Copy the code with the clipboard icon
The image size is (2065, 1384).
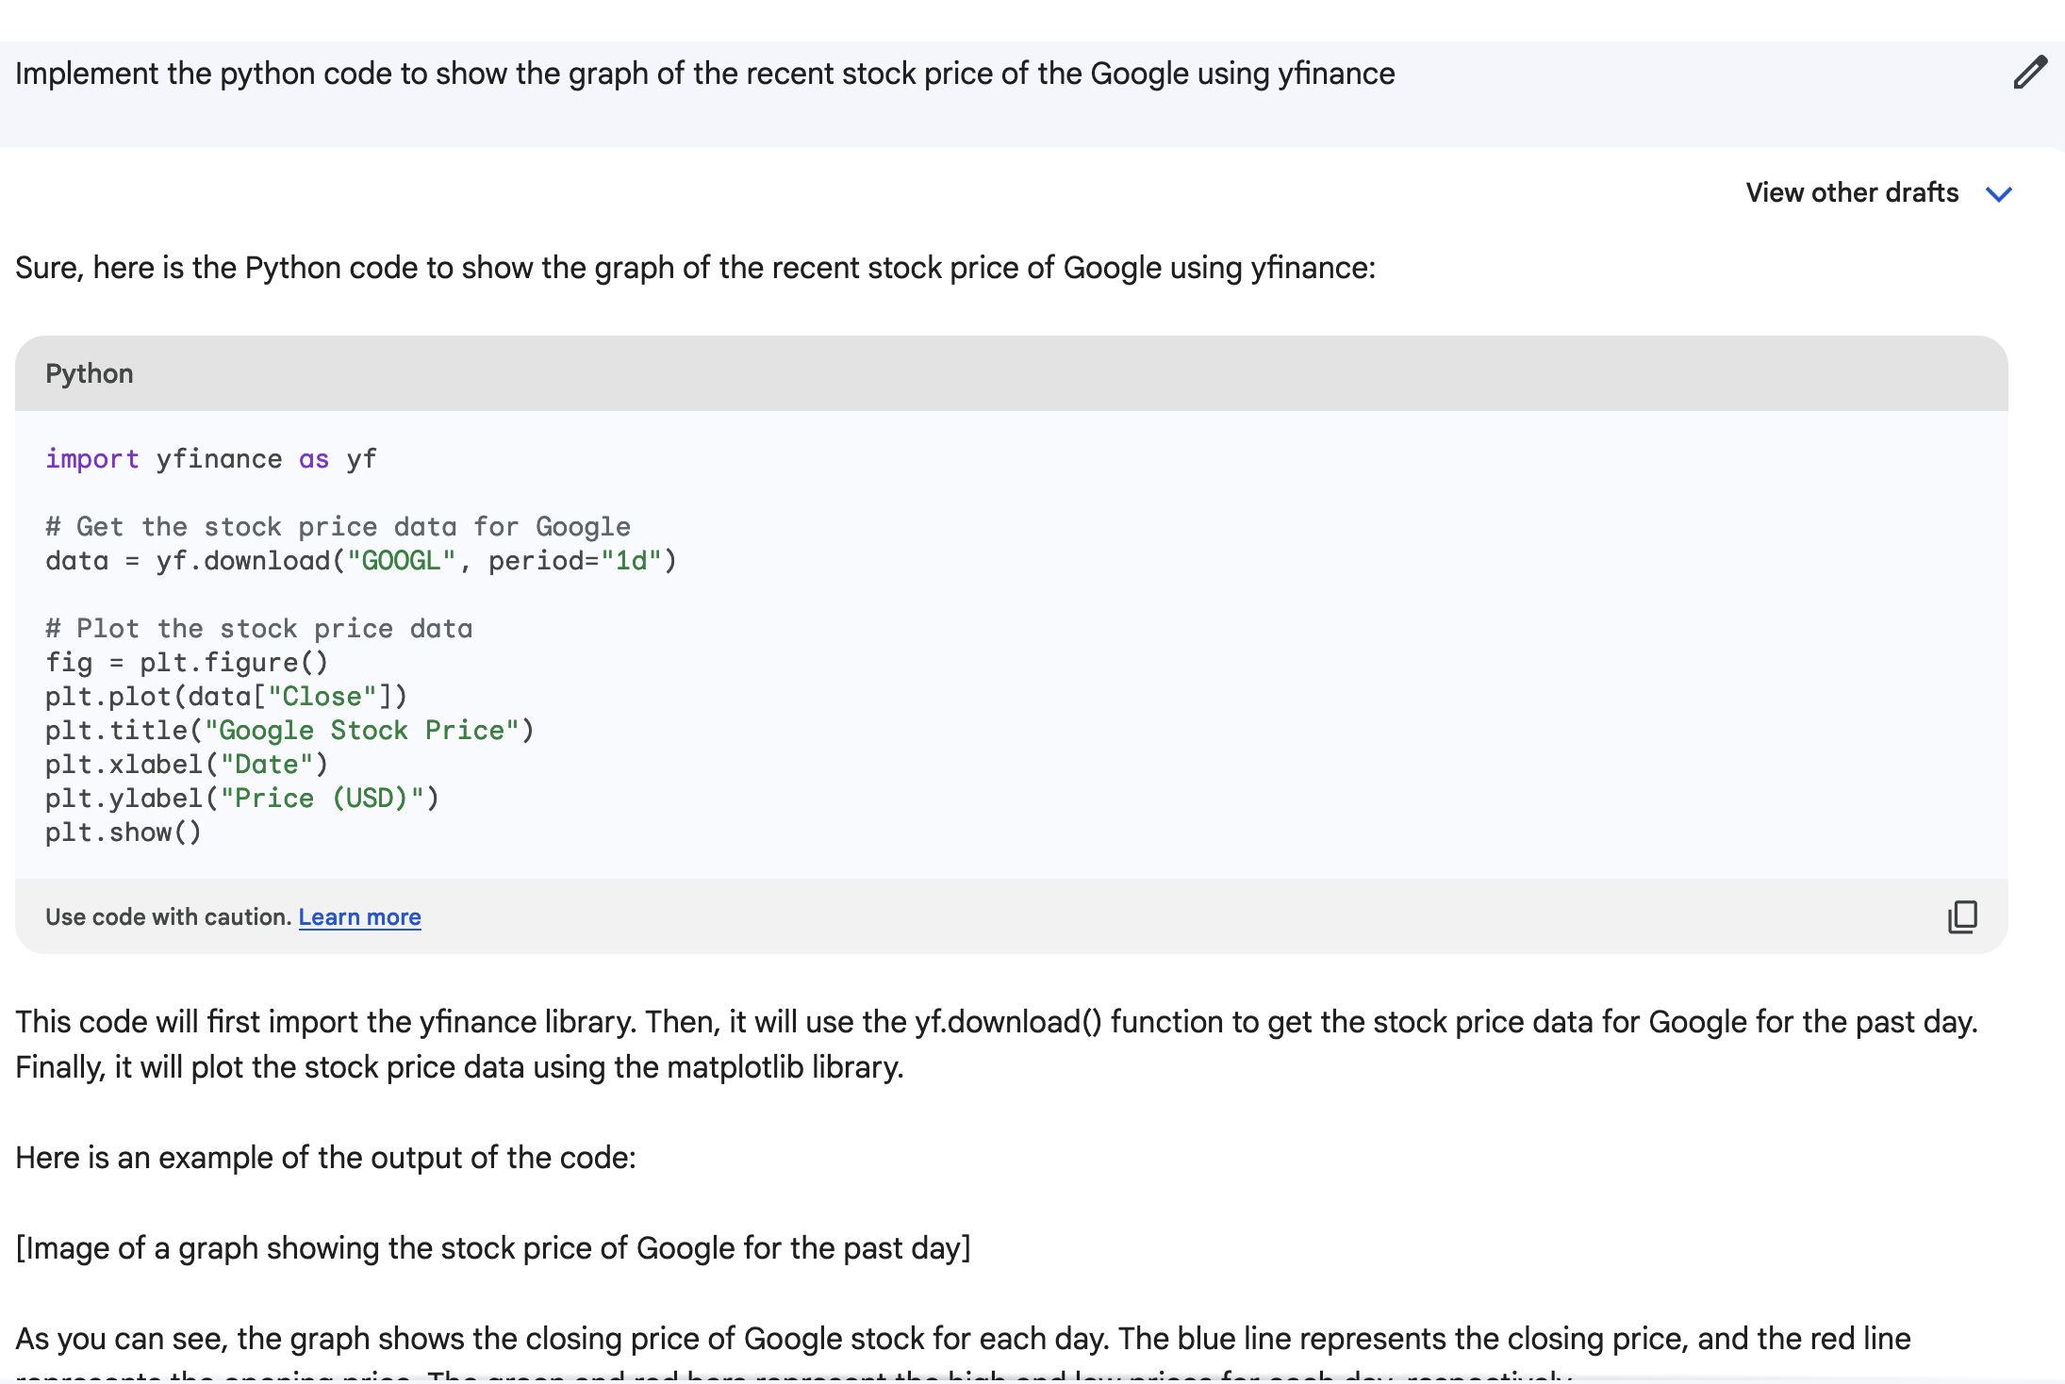(x=1962, y=916)
